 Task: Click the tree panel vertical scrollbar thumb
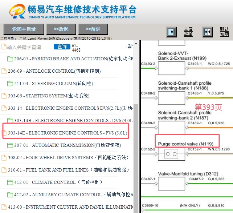pos(136,158)
